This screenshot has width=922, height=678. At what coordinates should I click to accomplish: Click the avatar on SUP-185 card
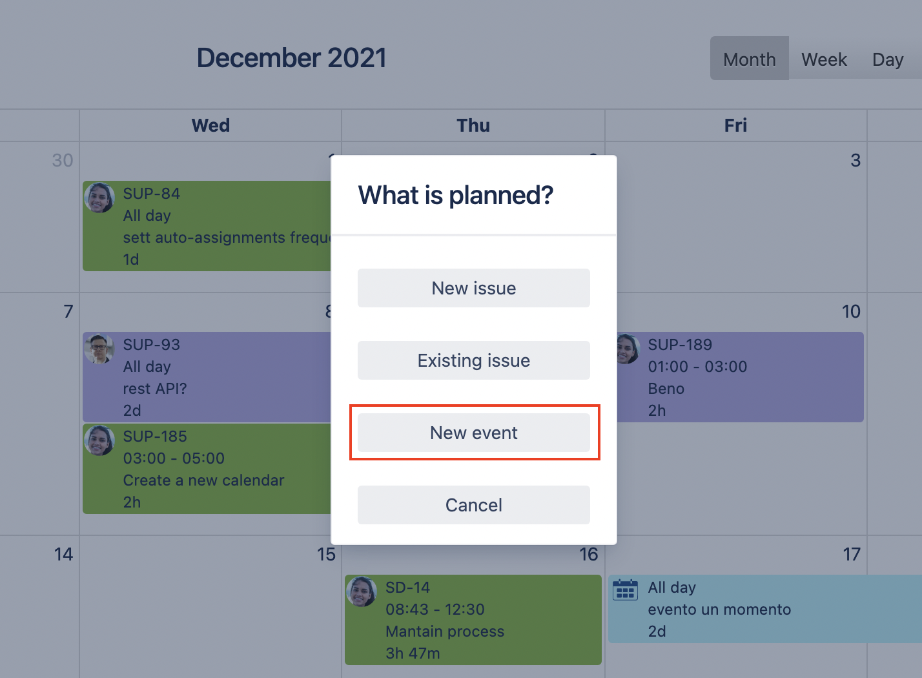click(99, 440)
